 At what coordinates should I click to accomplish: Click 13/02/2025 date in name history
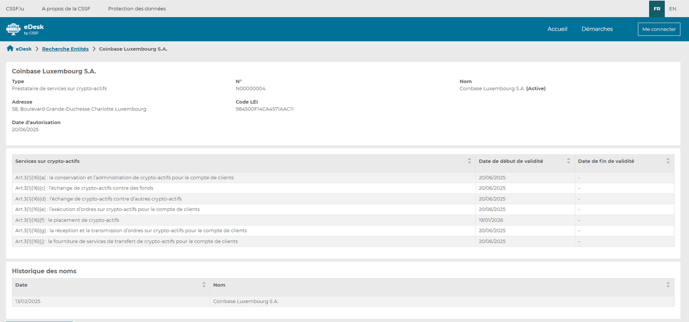pyautogui.click(x=28, y=301)
